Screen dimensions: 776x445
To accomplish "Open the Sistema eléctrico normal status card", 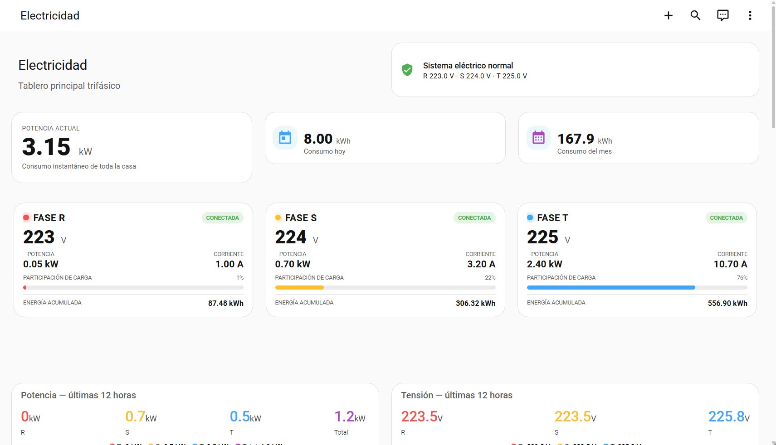I will click(x=575, y=70).
